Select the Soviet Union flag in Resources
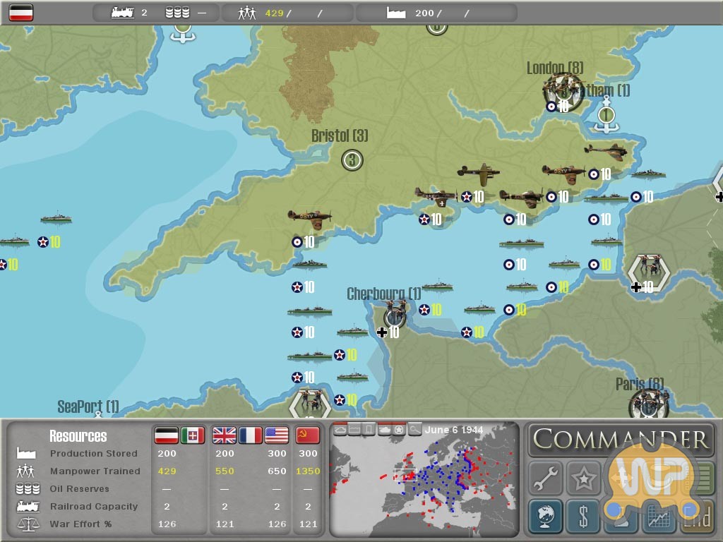 click(307, 435)
